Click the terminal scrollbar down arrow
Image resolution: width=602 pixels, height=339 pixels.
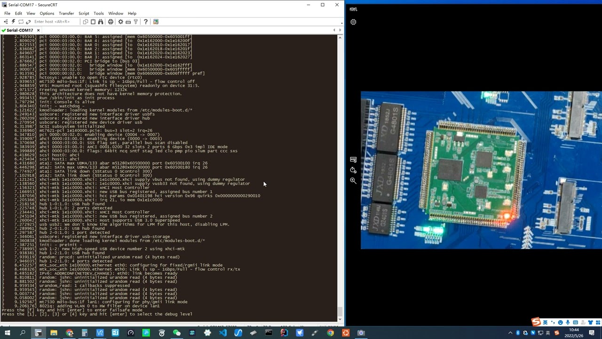pos(340,319)
